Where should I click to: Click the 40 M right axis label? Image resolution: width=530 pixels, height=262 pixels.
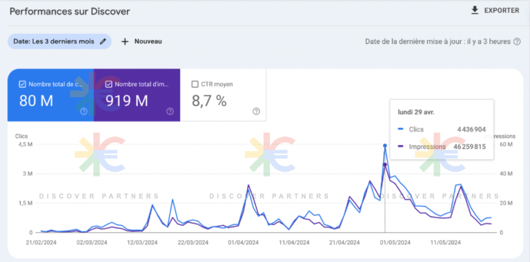(506, 174)
